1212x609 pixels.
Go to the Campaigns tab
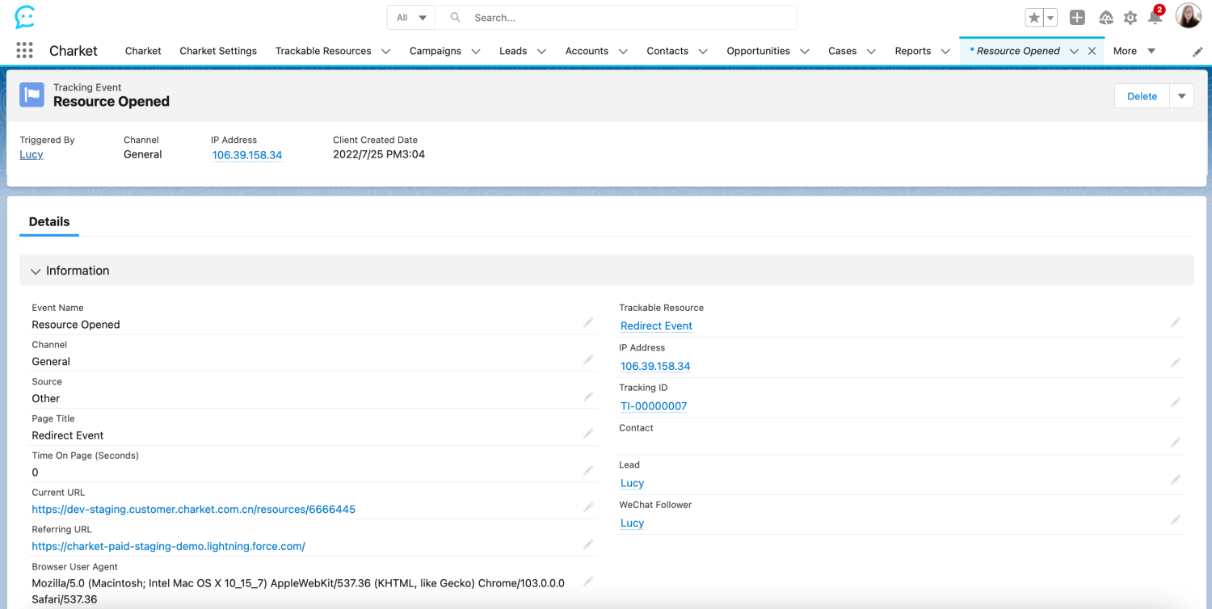coord(436,51)
